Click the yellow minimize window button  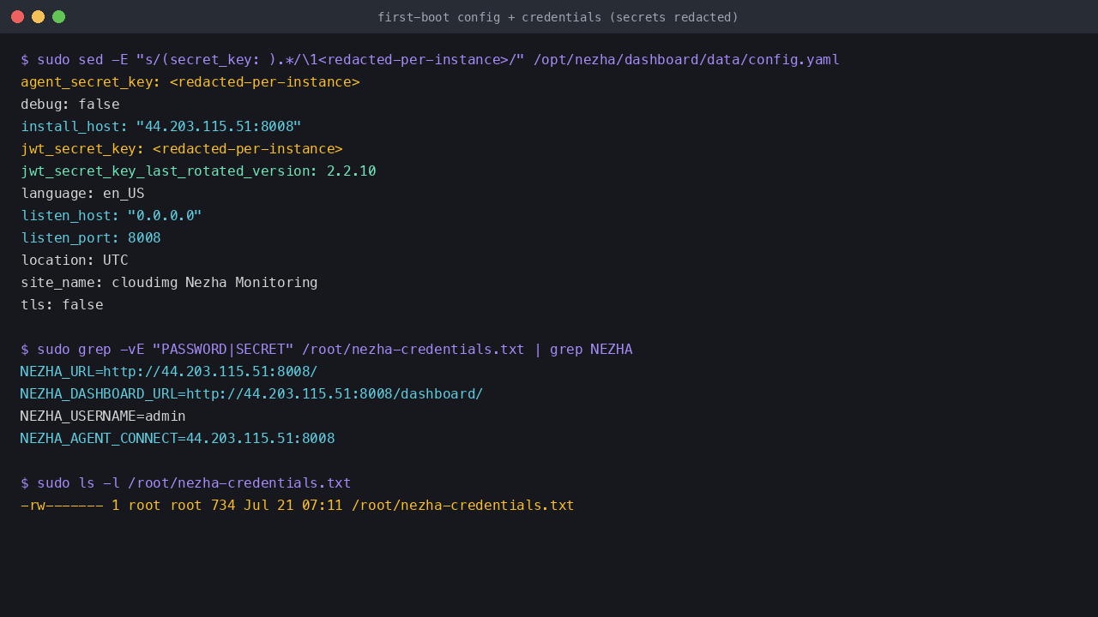(38, 17)
